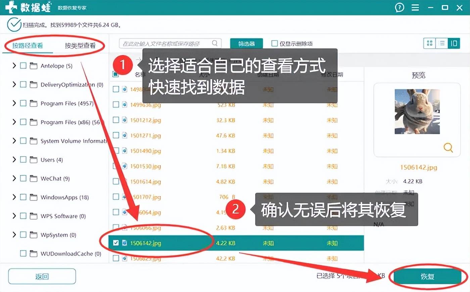Check the 1501212.jpg file checkbox
The height and width of the screenshot is (292, 470).
[116, 120]
